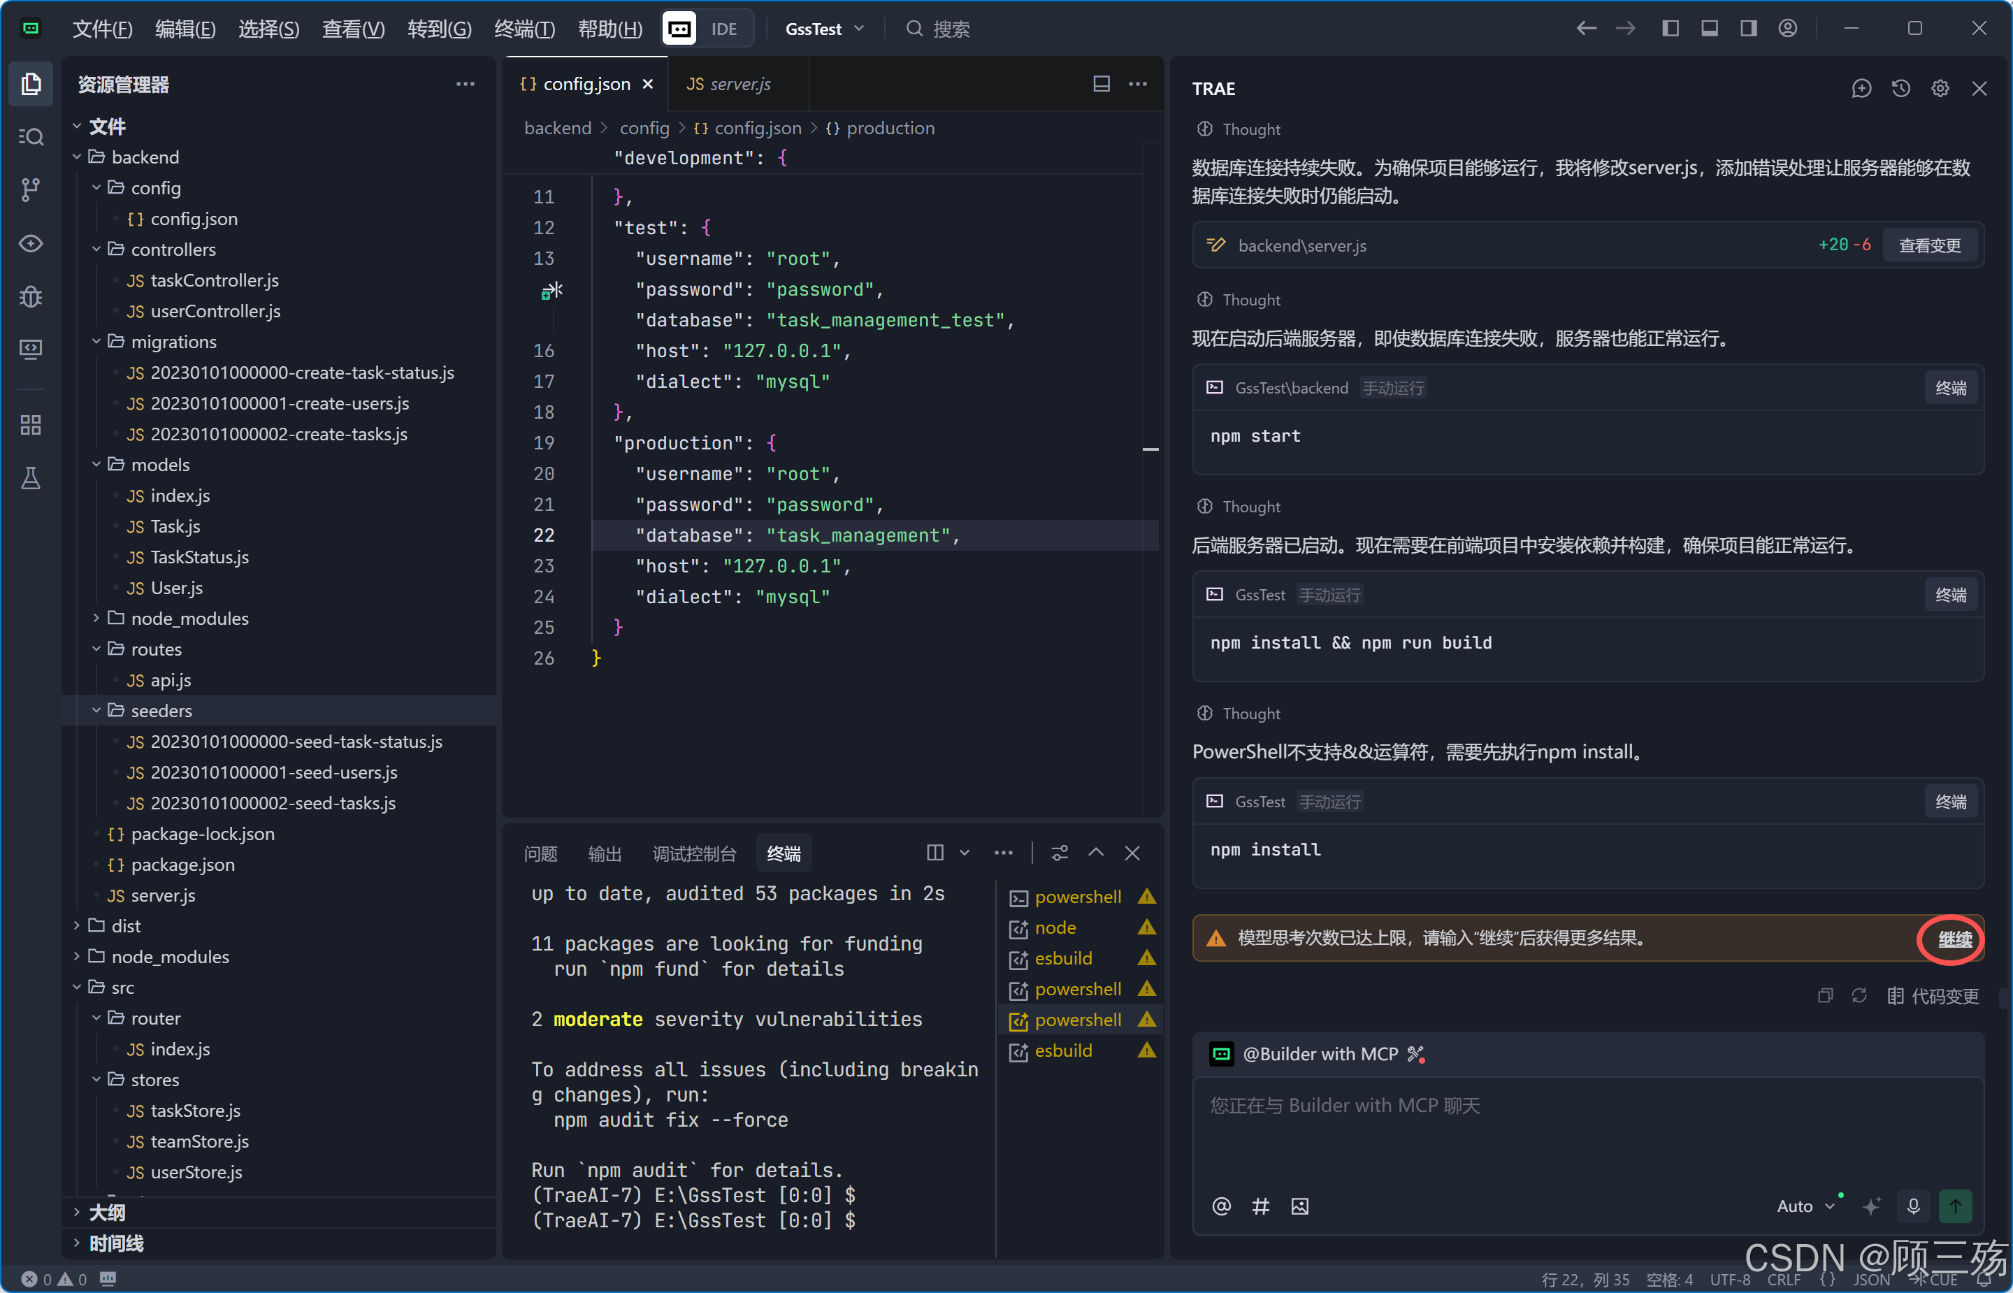Open the run and debug sidebar icon
The height and width of the screenshot is (1293, 2013).
(30, 296)
